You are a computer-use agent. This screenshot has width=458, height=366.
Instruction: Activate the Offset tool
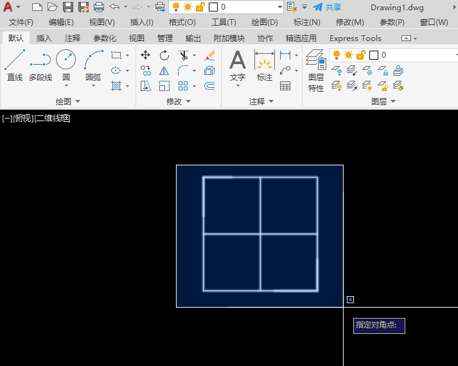tap(209, 86)
